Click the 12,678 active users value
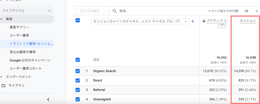 tap(208, 71)
